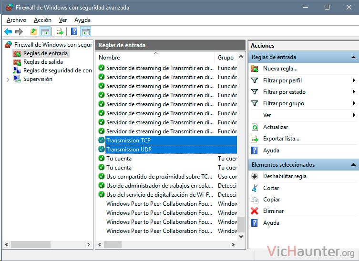Click the Filtrar por grupo funnel icon

[255, 103]
